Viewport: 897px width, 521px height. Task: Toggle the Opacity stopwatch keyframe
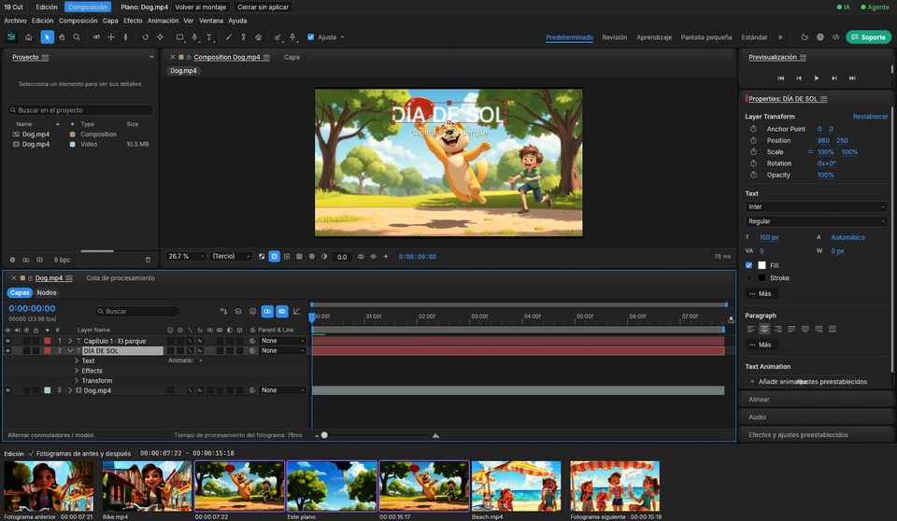pyautogui.click(x=753, y=175)
